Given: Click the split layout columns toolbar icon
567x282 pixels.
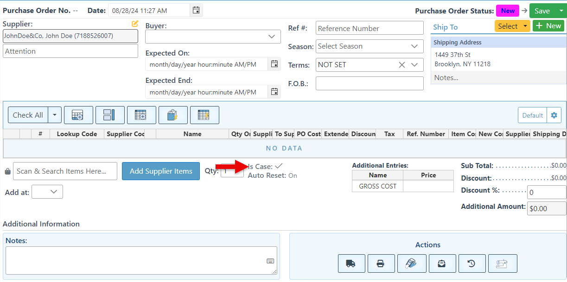Looking at the screenshot, I should (110, 115).
